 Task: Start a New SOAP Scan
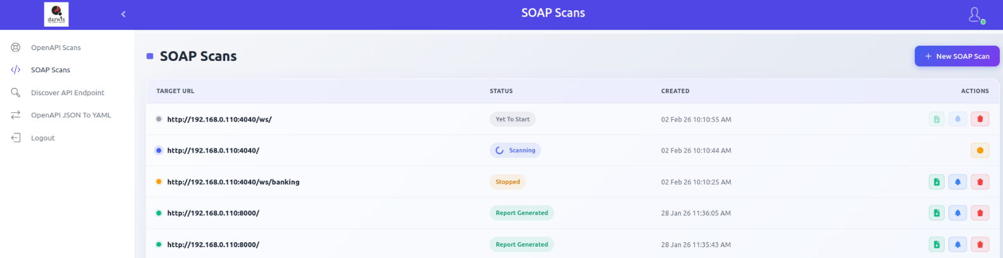[957, 56]
